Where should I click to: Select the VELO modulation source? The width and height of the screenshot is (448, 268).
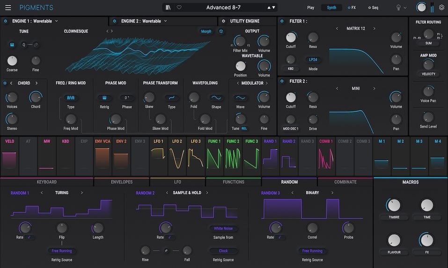click(x=9, y=156)
